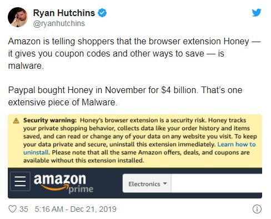Open Ryan Hutchins profile picture
This screenshot has height=219, width=271.
18,17
